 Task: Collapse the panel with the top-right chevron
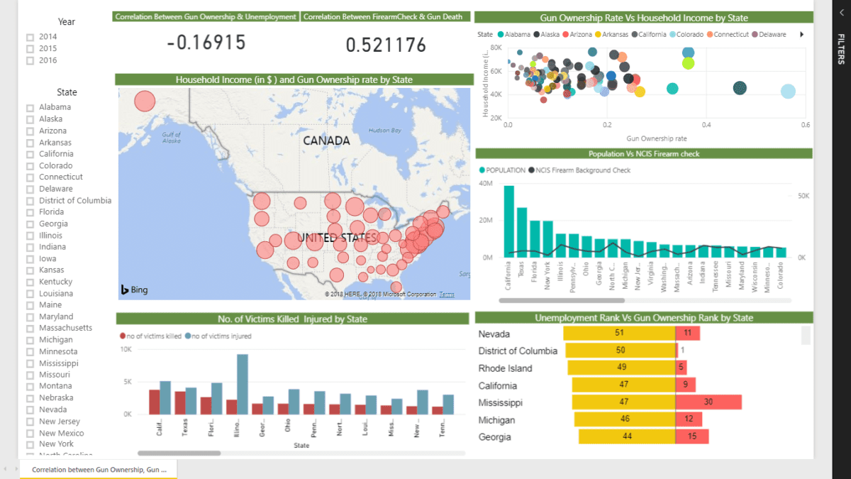[x=841, y=13]
